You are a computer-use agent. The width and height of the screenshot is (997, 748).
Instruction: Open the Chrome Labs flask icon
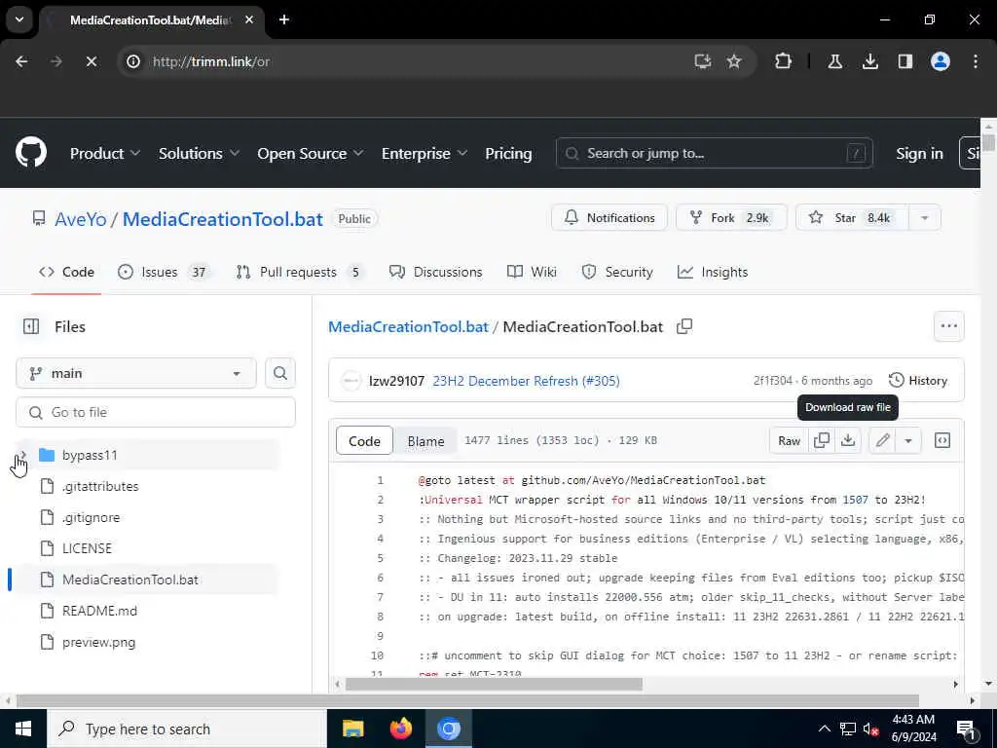coord(834,61)
